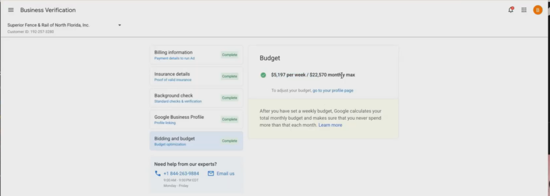Click the 'Profile linking' subtitle

point(165,123)
